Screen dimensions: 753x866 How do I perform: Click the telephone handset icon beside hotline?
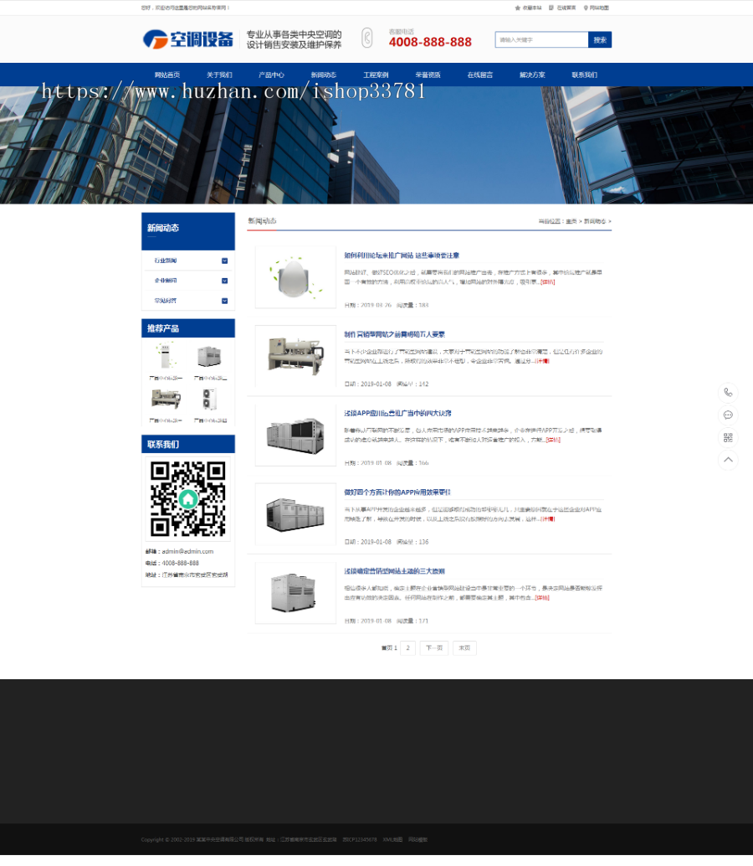(366, 38)
